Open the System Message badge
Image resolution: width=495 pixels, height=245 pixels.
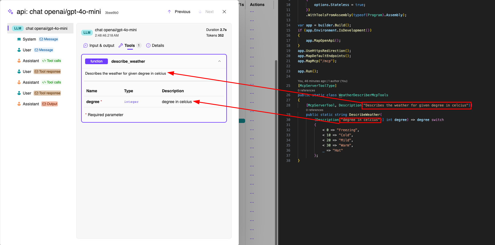coord(49,39)
